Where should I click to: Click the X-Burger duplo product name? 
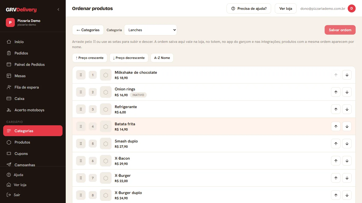tap(128, 193)
